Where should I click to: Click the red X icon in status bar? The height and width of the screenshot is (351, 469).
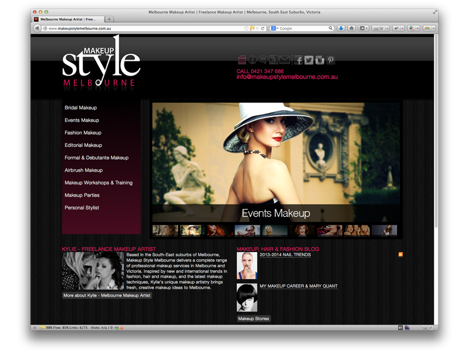pos(122,328)
